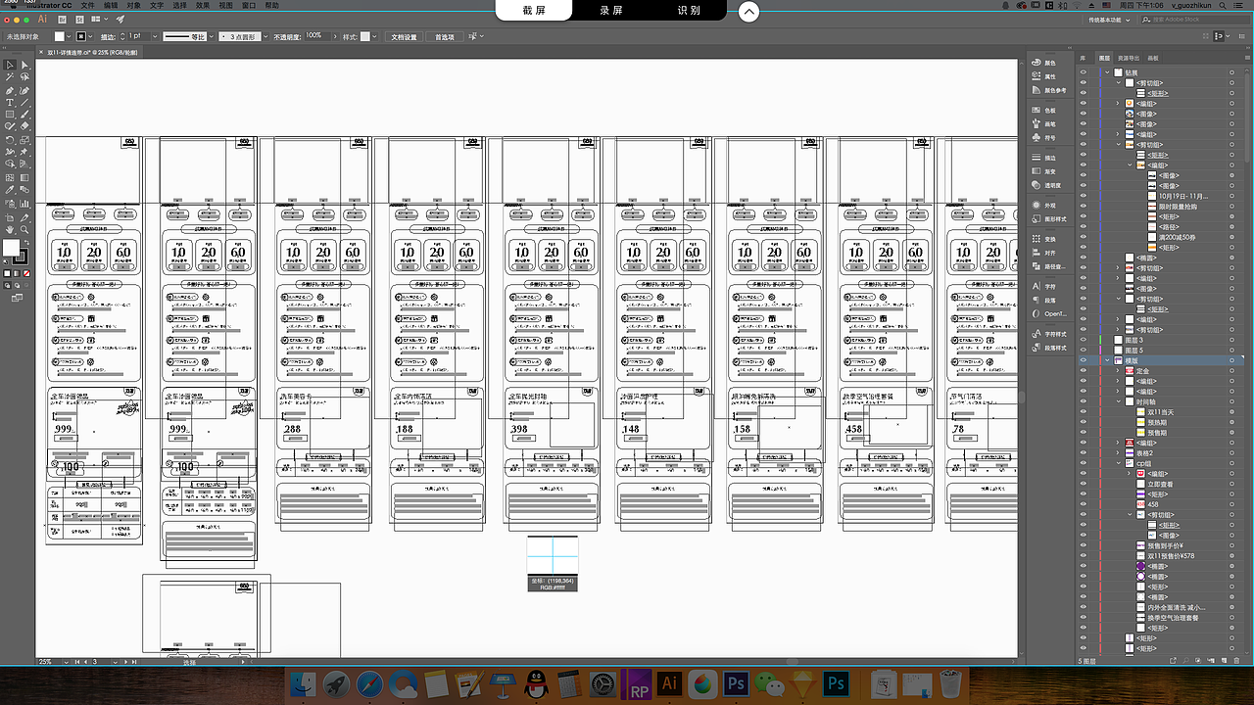Hide the 贴膜 layer
The height and width of the screenshot is (705, 1254).
click(1083, 72)
